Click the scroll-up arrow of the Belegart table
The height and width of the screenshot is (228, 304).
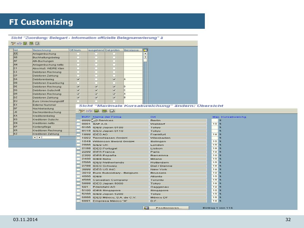point(145,54)
